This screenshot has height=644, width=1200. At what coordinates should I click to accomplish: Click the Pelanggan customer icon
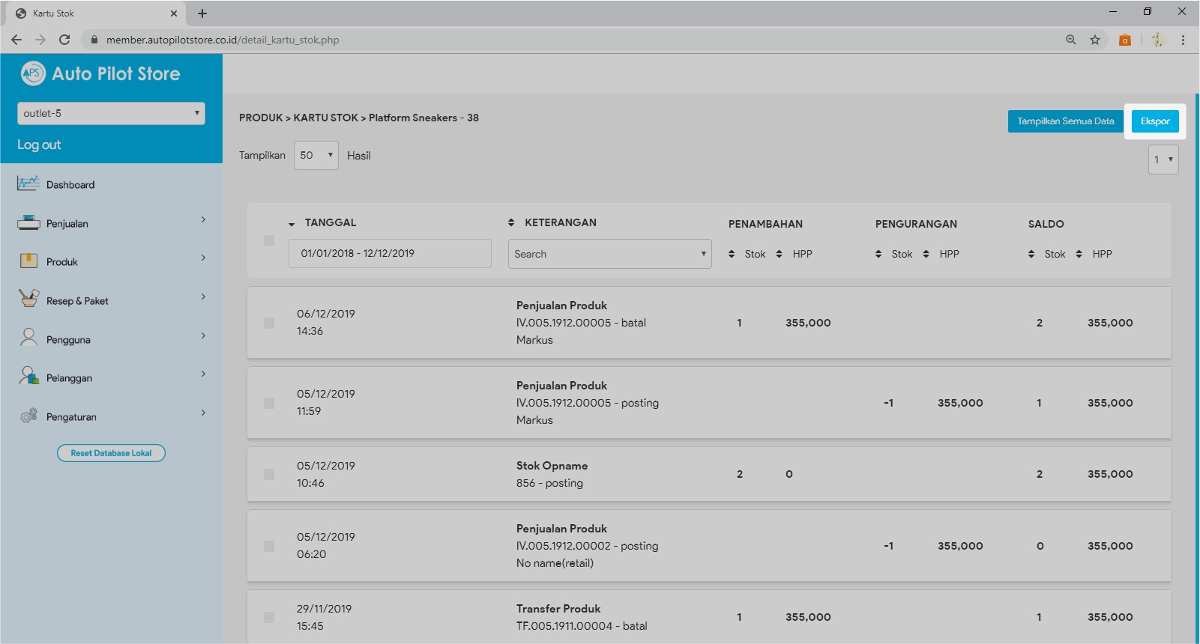[x=28, y=376]
